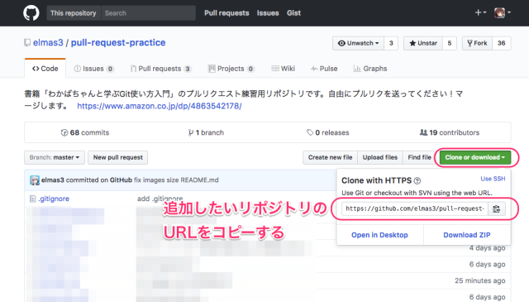This screenshot has width=529, height=302.
Task: Click 25 minutes ago timestamp
Action: click(x=479, y=280)
